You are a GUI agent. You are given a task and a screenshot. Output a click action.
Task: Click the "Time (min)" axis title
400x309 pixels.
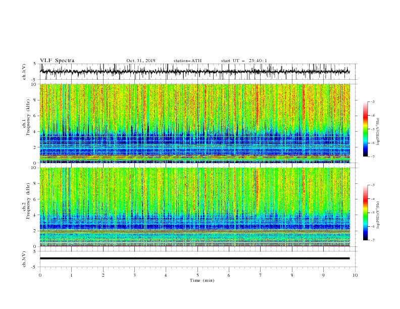click(x=202, y=280)
